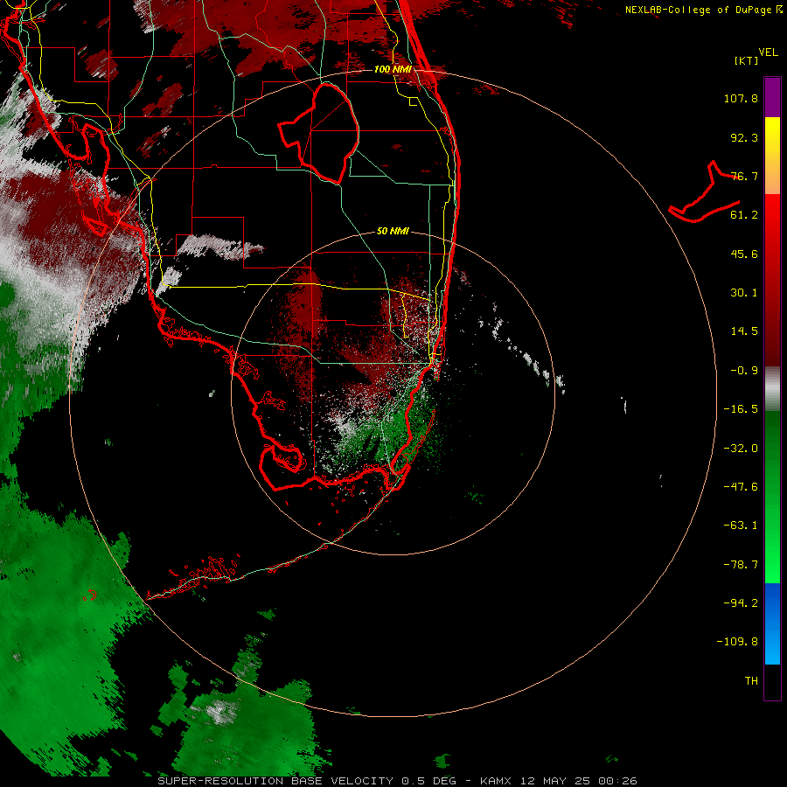
Task: Click the 100 NMI range ring label
Action: 393,69
